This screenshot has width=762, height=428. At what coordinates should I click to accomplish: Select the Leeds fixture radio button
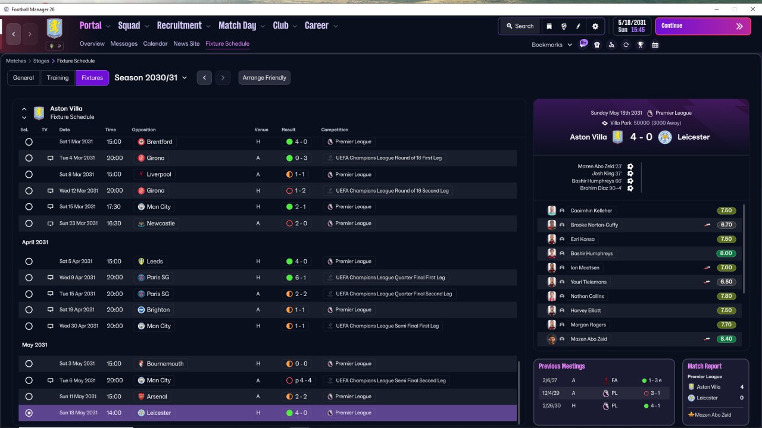coord(29,262)
